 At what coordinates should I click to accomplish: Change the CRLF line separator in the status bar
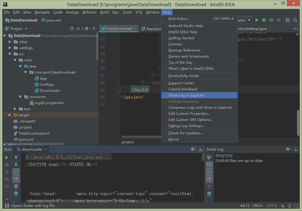[x=257, y=206]
